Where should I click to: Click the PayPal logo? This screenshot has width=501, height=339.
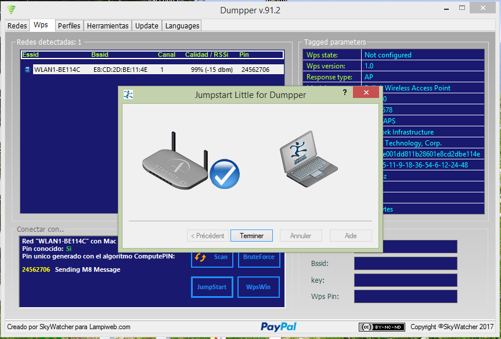[279, 327]
